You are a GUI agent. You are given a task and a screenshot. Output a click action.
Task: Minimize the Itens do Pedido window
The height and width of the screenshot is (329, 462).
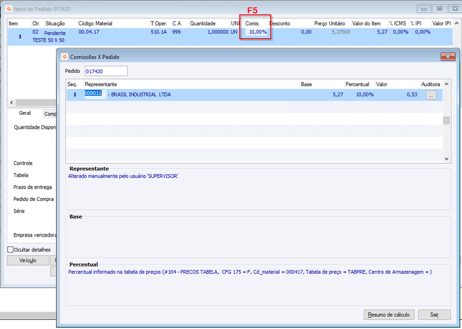tap(424, 9)
